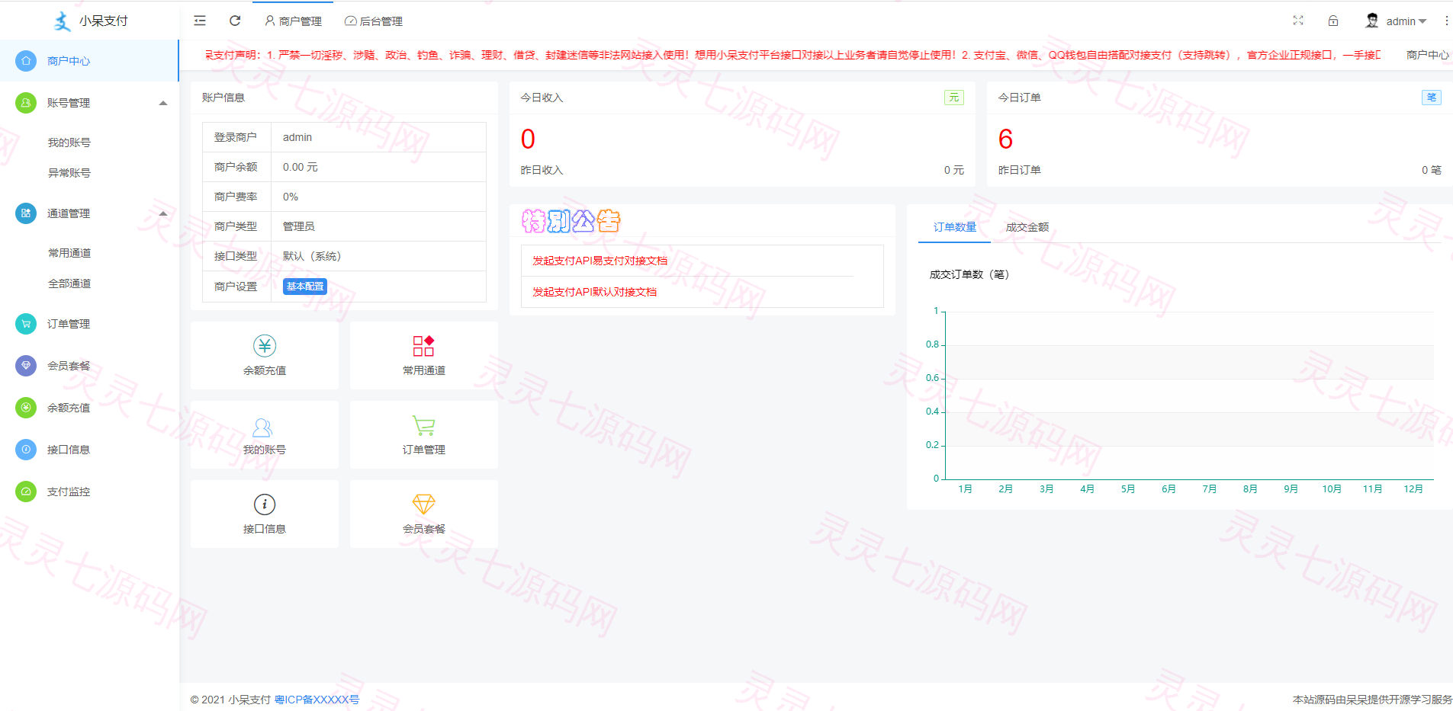Switch to the 后台管理 top tab

[x=374, y=21]
